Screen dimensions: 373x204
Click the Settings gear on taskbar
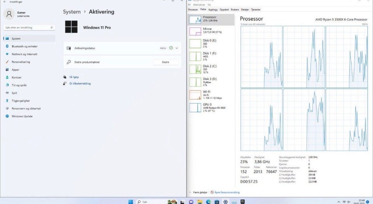point(225,202)
